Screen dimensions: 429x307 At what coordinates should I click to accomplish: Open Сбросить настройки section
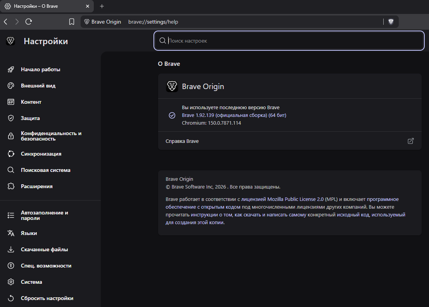(47, 298)
